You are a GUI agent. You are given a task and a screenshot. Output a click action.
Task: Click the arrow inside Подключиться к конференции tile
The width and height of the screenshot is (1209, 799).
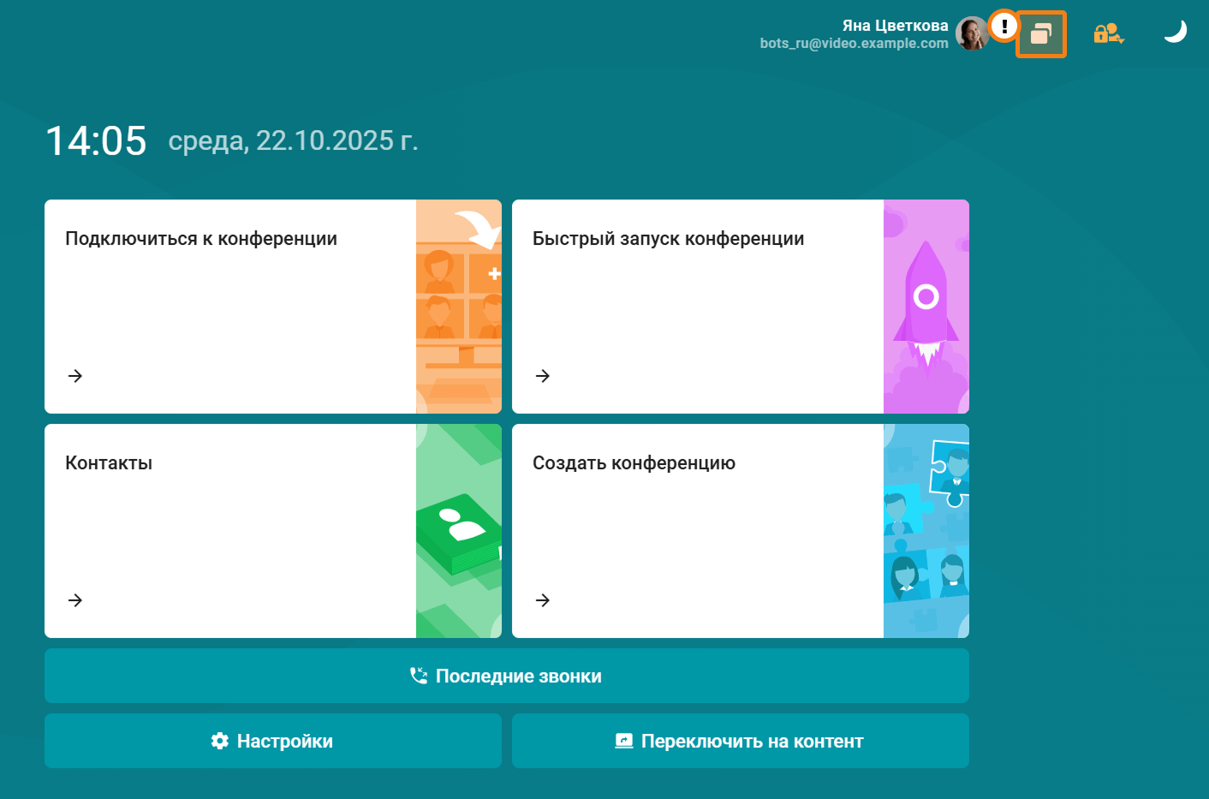coord(74,376)
